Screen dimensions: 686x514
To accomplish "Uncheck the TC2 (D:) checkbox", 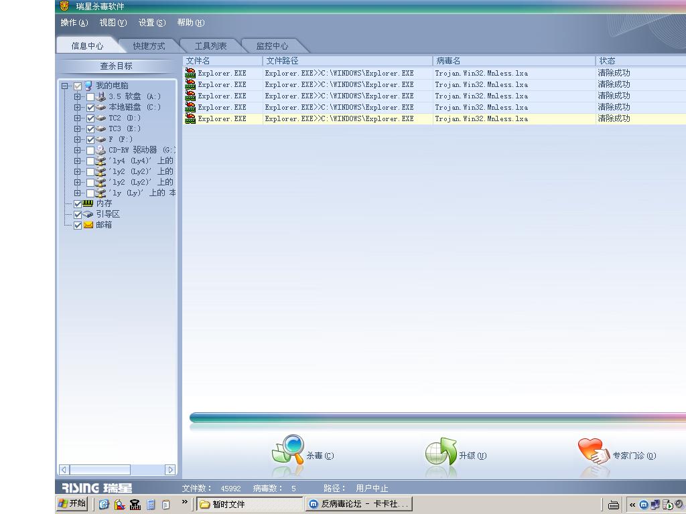I will [x=90, y=118].
